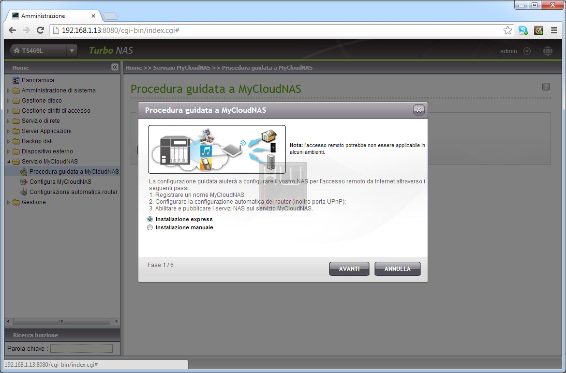The height and width of the screenshot is (373, 566).
Task: Click the Backup dati folder icon
Action: pyautogui.click(x=16, y=141)
